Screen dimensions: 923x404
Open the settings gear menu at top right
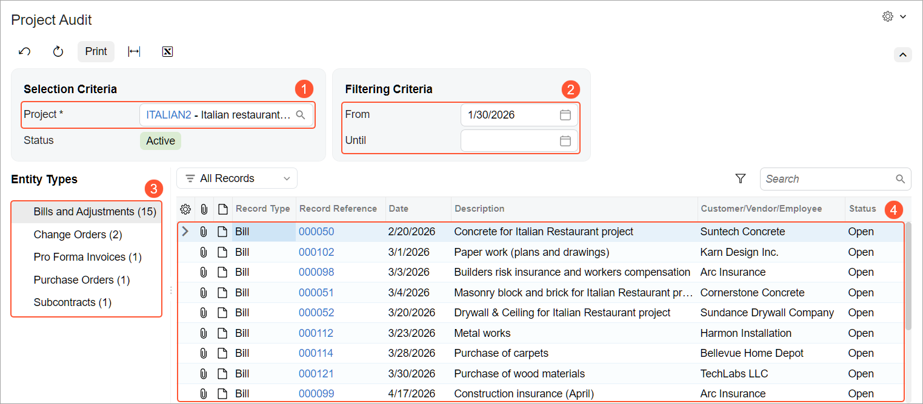(894, 17)
